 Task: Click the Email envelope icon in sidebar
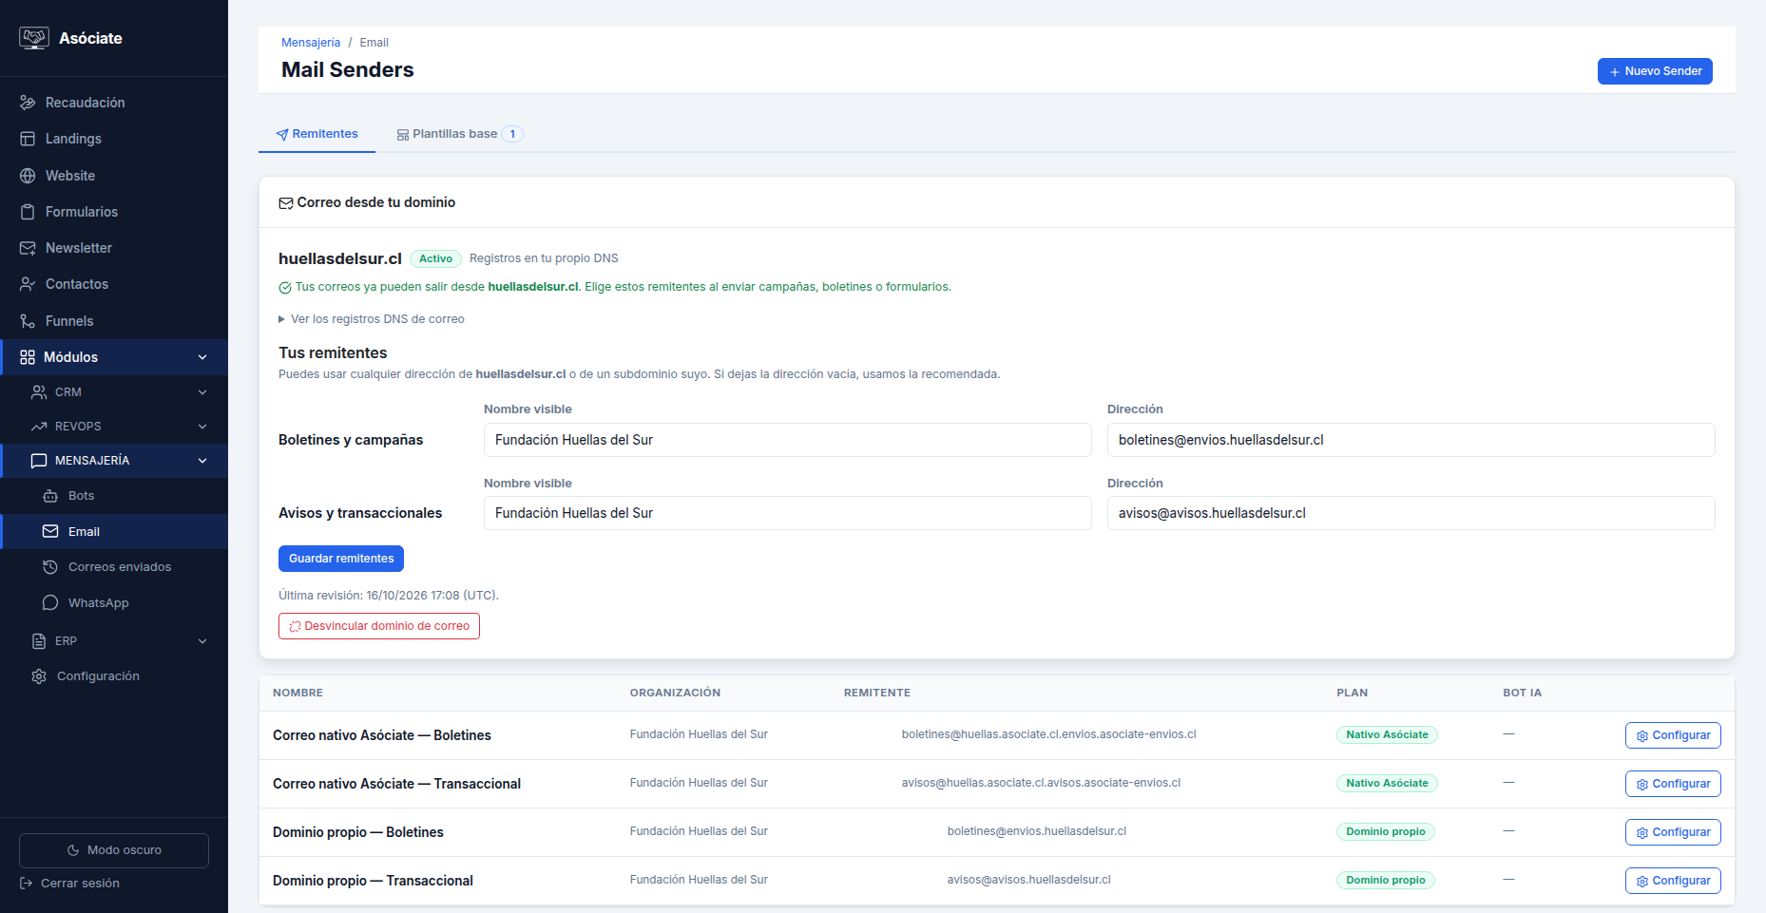coord(50,532)
